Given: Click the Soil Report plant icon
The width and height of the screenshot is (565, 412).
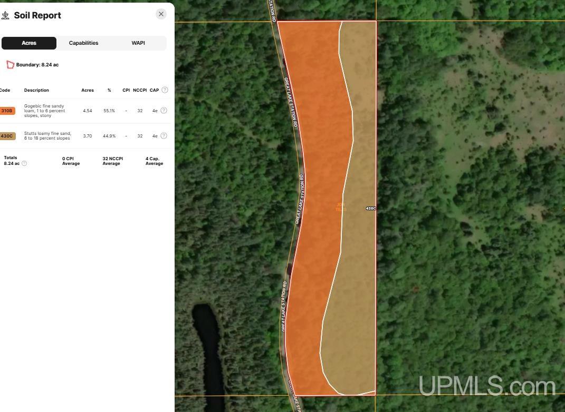Looking at the screenshot, I should click(5, 15).
